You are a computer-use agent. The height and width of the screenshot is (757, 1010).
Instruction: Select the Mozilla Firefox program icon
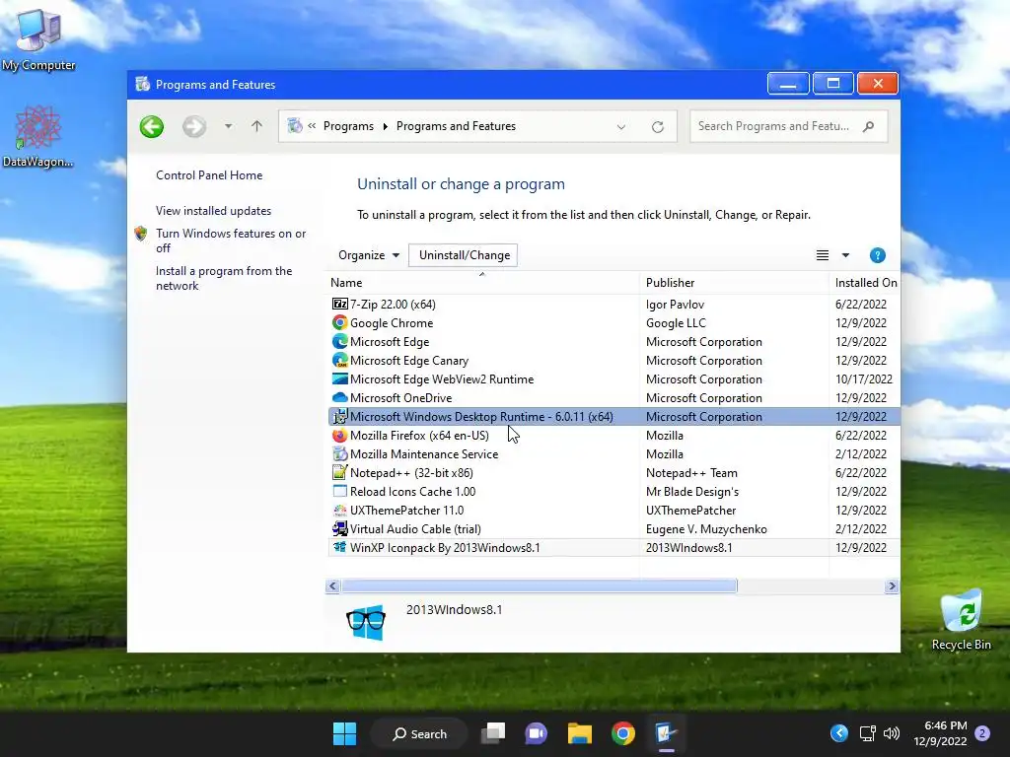pyautogui.click(x=339, y=435)
